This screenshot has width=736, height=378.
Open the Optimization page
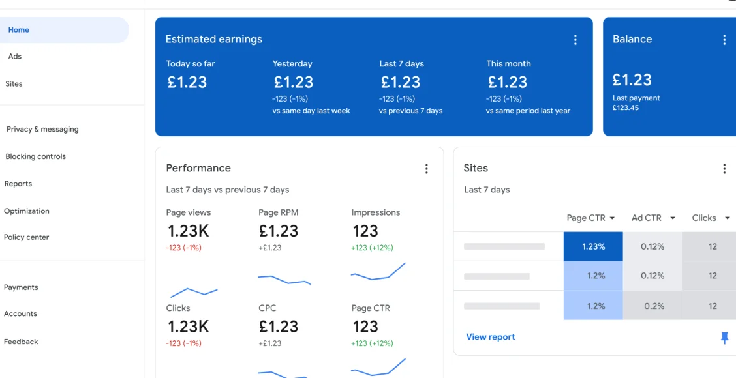[x=27, y=211]
